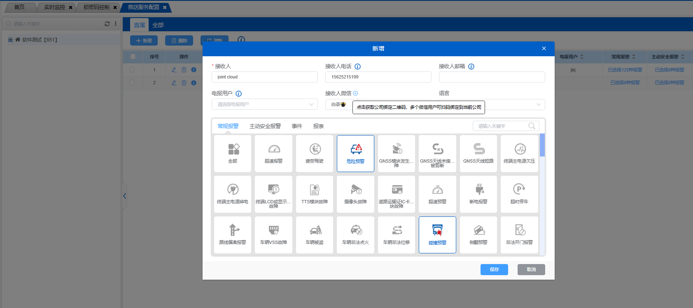Select the 车辆VSS故障 tile

tap(273, 235)
